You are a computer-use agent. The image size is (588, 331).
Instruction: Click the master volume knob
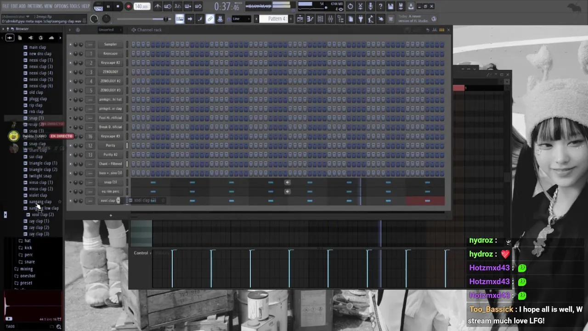click(94, 19)
